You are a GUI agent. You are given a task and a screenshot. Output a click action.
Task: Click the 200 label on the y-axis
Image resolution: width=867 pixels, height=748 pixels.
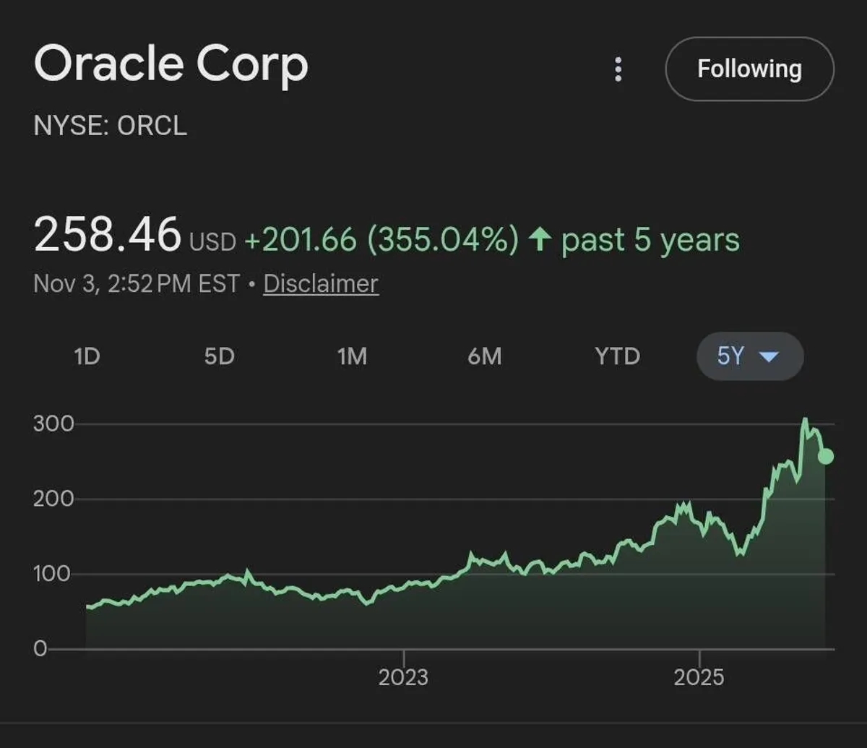click(53, 499)
